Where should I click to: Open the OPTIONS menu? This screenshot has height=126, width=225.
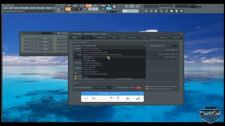[x=40, y=8]
